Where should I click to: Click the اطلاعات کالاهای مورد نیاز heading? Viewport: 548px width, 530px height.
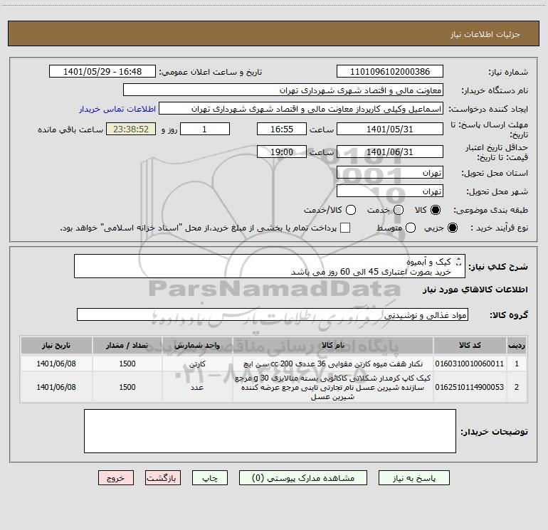tap(475, 290)
